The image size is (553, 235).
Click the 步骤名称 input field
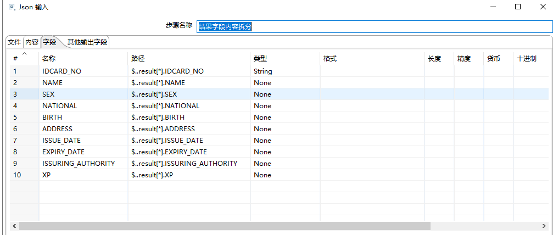[x=375, y=26]
